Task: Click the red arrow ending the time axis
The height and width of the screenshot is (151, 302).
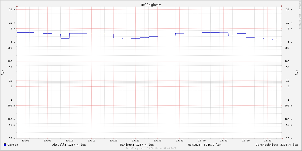Action: (x=282, y=138)
